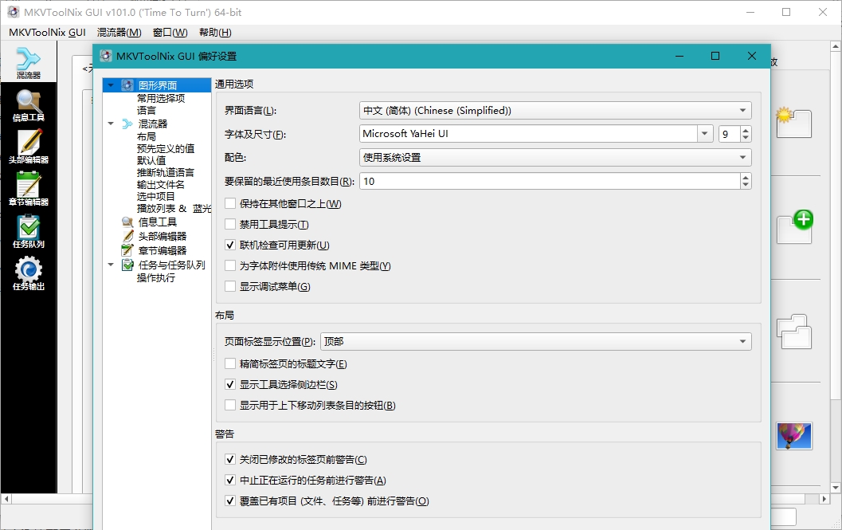Check 显示用于上下移动列表条目的按钮
The height and width of the screenshot is (530, 842).
point(230,406)
